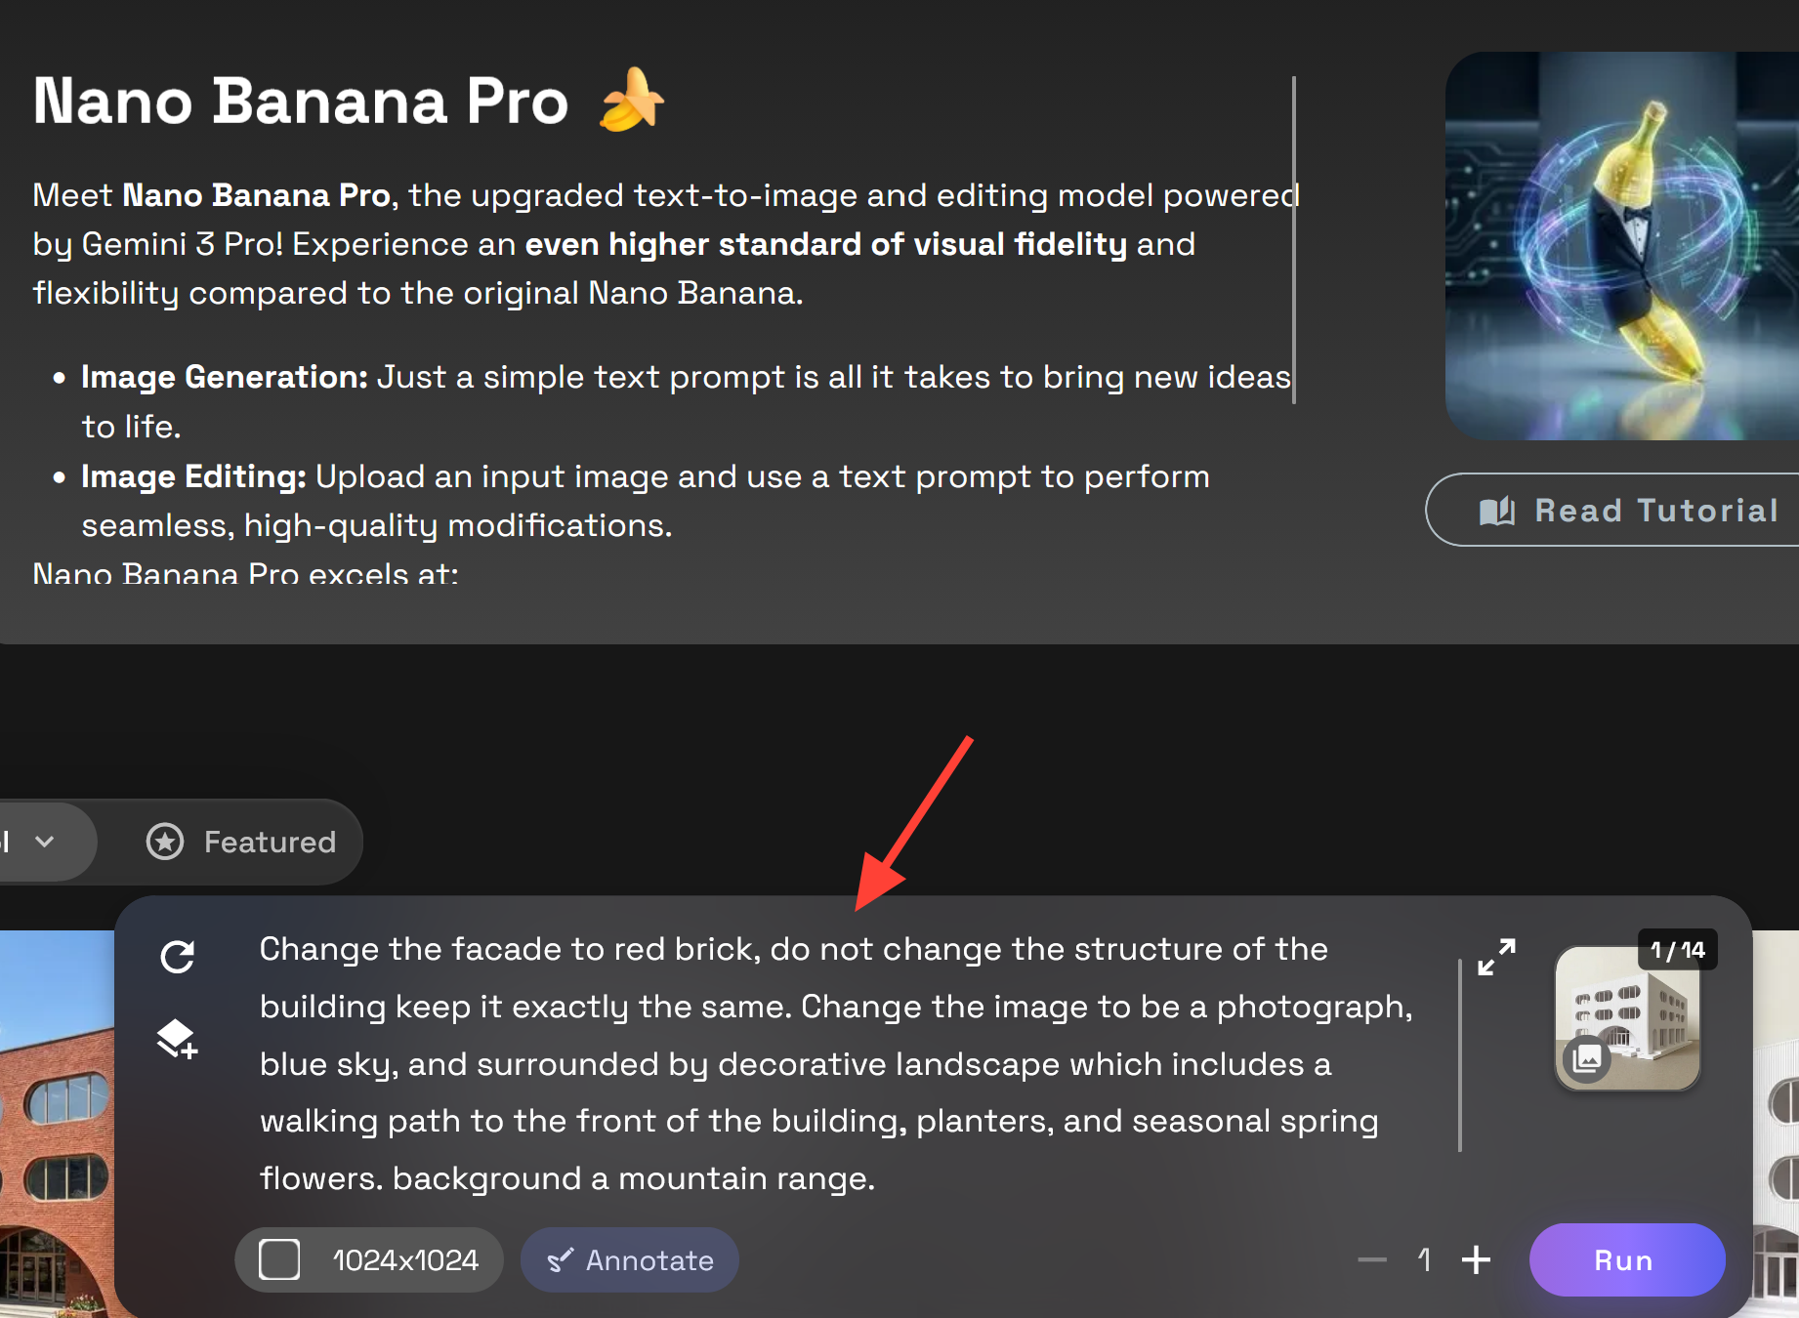
Task: Click the banana emoji next to the title
Action: pyautogui.click(x=632, y=100)
